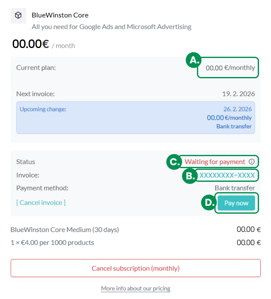Screen dimensions: 271x299
Task: Select the Current plan 00.00 €/monthly value
Action: (x=230, y=68)
